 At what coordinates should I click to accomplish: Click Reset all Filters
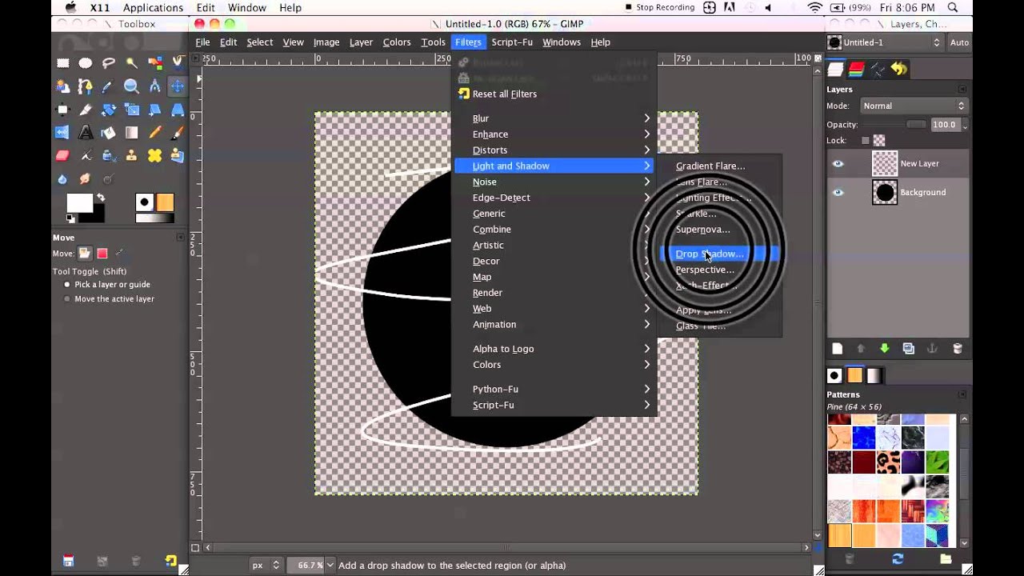555,94
